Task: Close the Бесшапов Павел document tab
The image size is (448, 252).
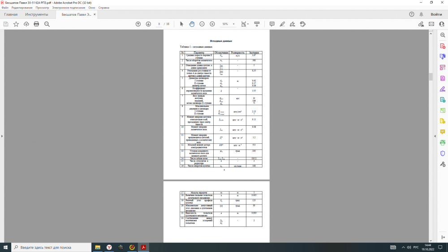Action: pyautogui.click(x=95, y=14)
